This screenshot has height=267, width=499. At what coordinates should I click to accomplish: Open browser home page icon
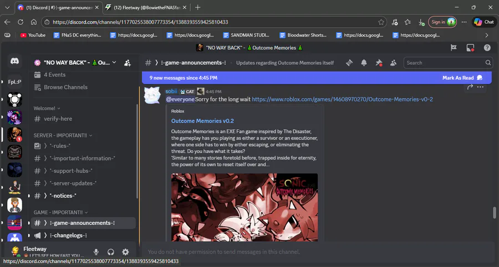[34, 22]
